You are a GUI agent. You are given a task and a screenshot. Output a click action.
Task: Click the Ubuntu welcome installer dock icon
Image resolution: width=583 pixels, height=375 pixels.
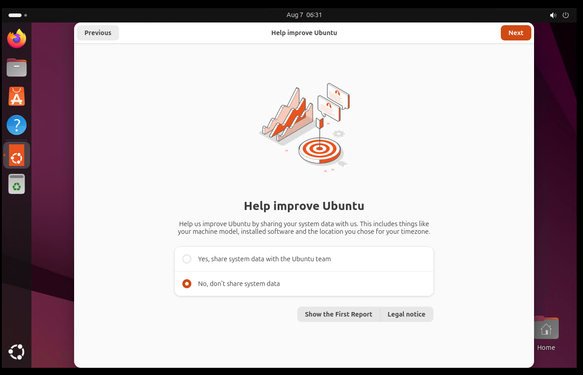[17, 155]
